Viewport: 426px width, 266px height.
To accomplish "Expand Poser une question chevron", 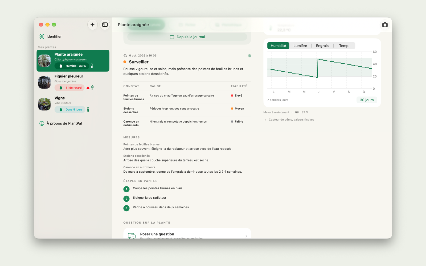I will click(x=246, y=236).
